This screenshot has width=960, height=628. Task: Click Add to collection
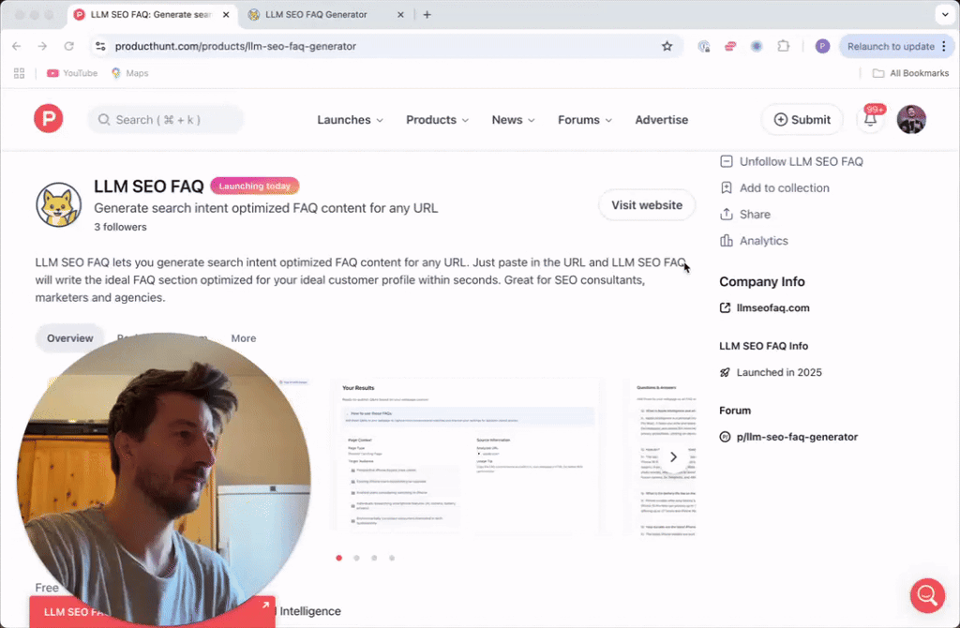click(x=774, y=187)
